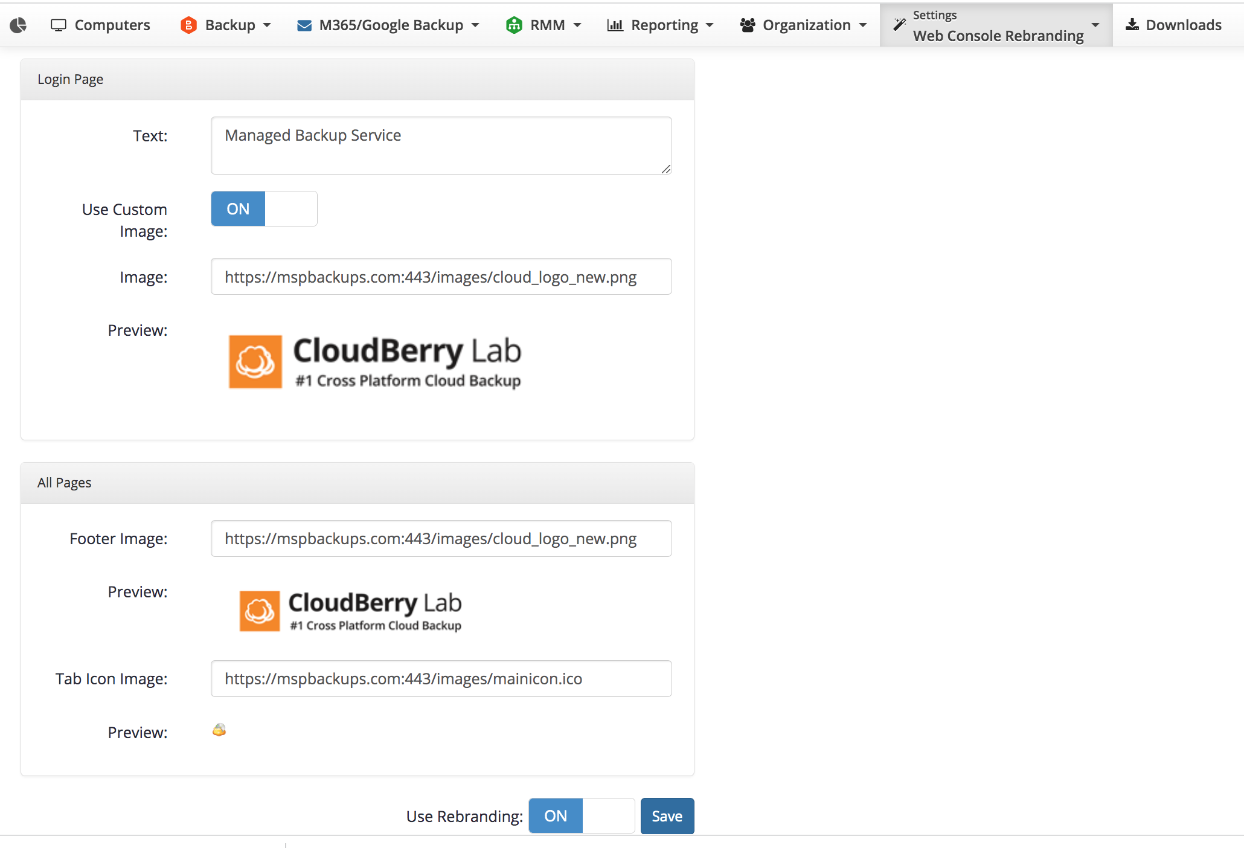Viewport: 1244px width, 848px height.
Task: Expand the Organization dropdown arrow
Action: [x=863, y=25]
